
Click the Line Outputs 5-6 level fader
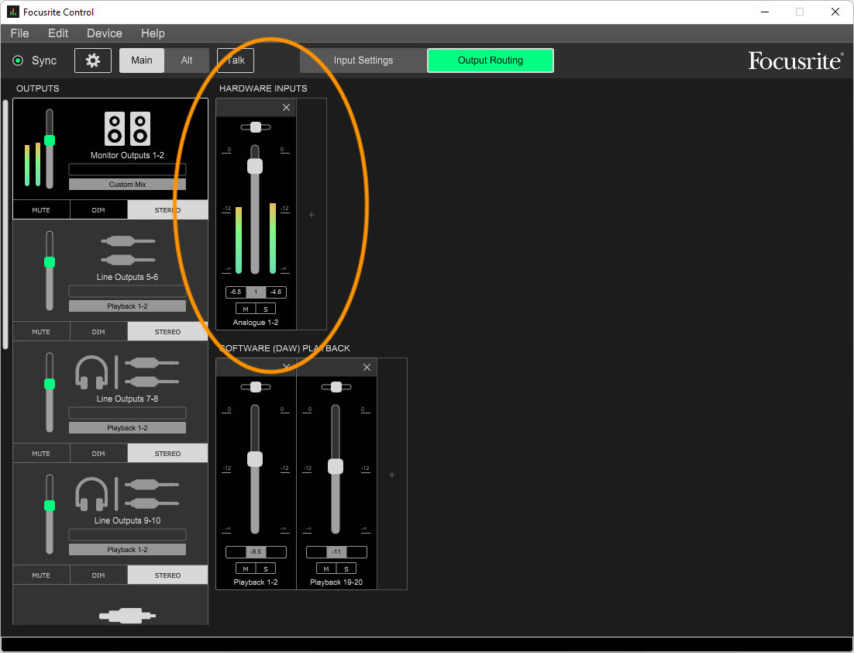pos(50,262)
